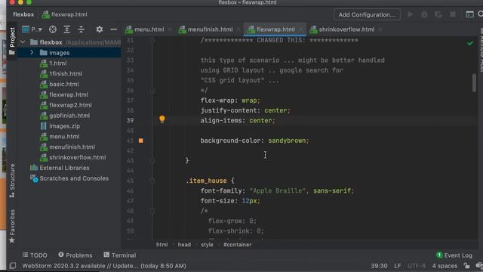The height and width of the screenshot is (272, 483).
Task: Toggle the Structure tool window sidebar tab
Action: (x=12, y=181)
